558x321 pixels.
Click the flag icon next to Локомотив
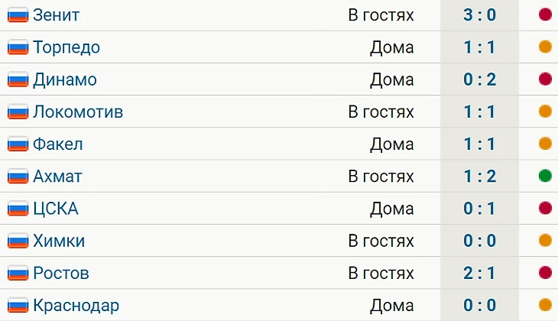click(x=18, y=112)
